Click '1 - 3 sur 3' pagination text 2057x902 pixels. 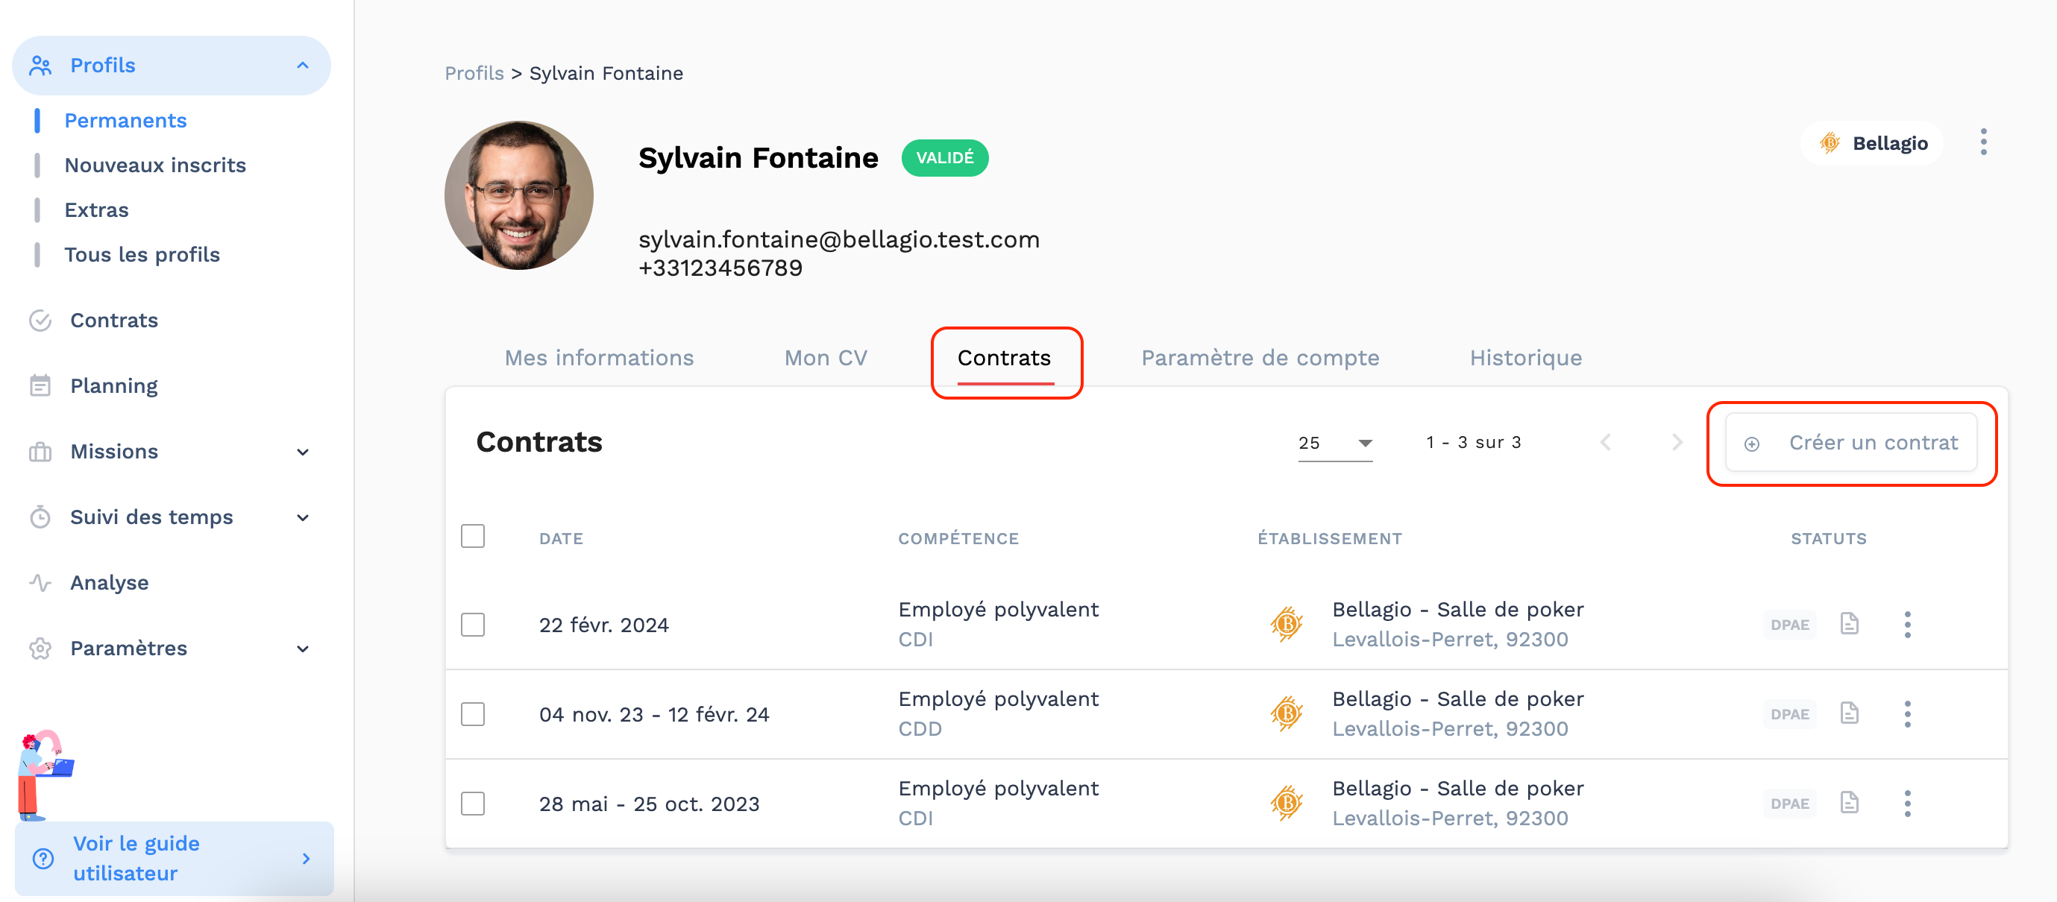coord(1473,442)
